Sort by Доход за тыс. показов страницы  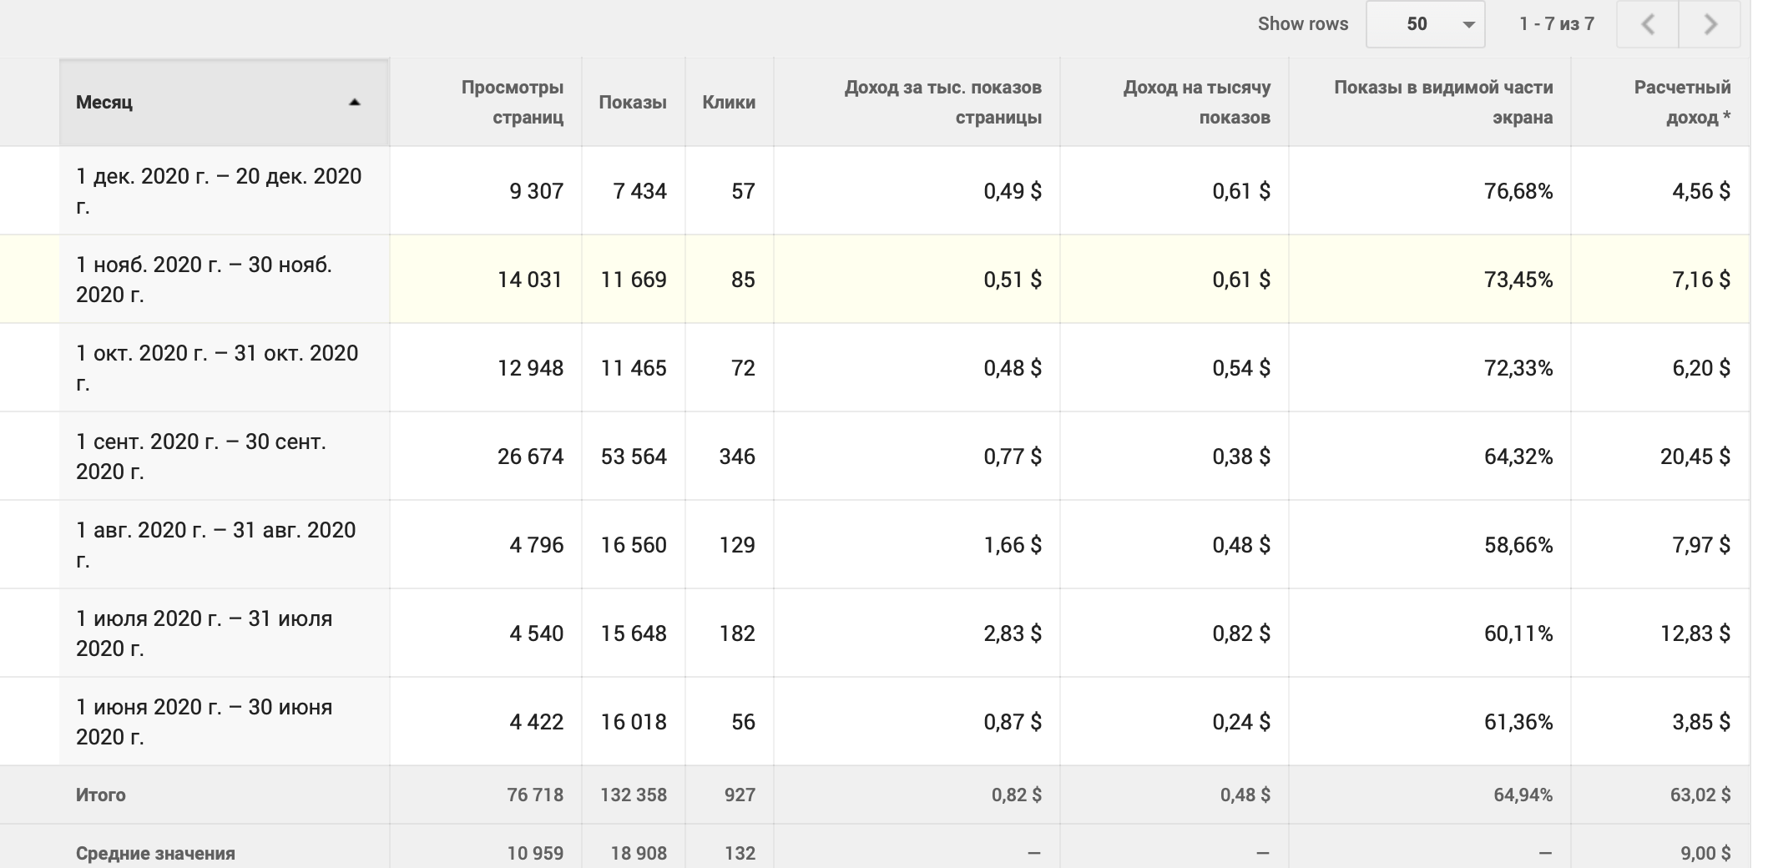[x=942, y=102]
